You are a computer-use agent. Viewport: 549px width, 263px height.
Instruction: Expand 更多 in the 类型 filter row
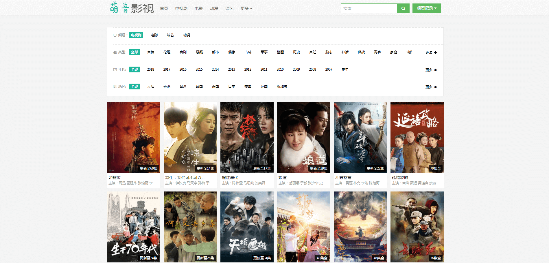(x=431, y=52)
